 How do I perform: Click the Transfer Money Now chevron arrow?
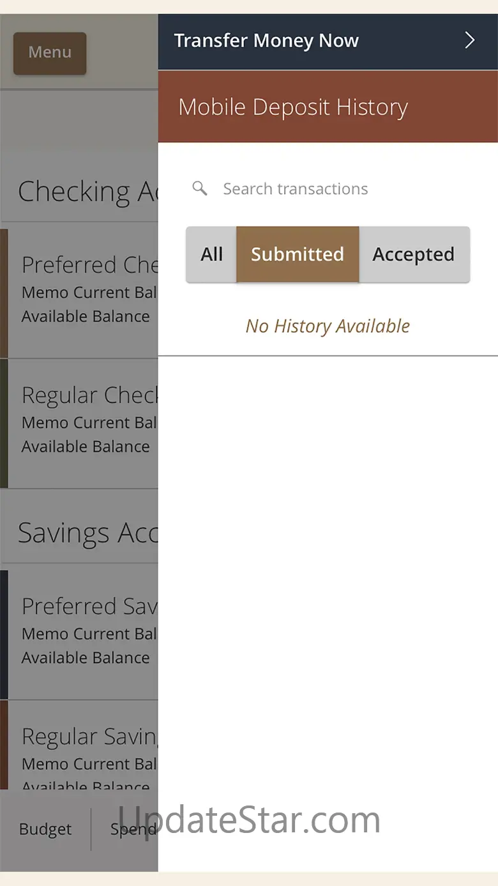[x=470, y=41]
